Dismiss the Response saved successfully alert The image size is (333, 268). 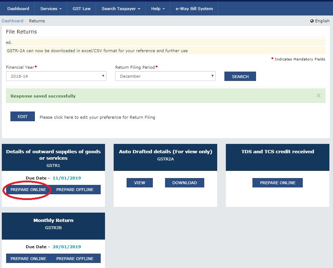click(318, 96)
